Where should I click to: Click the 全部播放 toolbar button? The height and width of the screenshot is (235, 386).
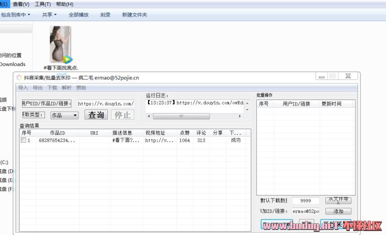[x=79, y=15]
